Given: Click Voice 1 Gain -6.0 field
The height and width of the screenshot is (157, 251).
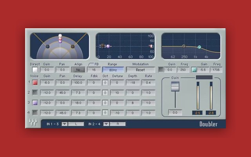Looking at the screenshot, I should pyautogui.click(x=47, y=83).
